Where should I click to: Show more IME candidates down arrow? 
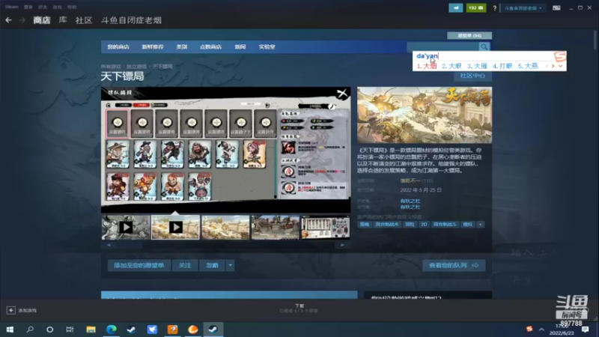click(x=560, y=66)
